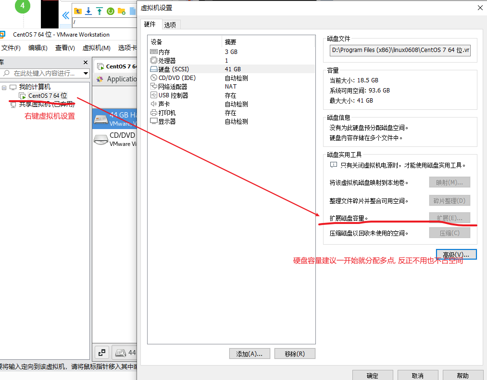
Task: Select the 硬盘 (SCSI) device row
Action: point(231,69)
